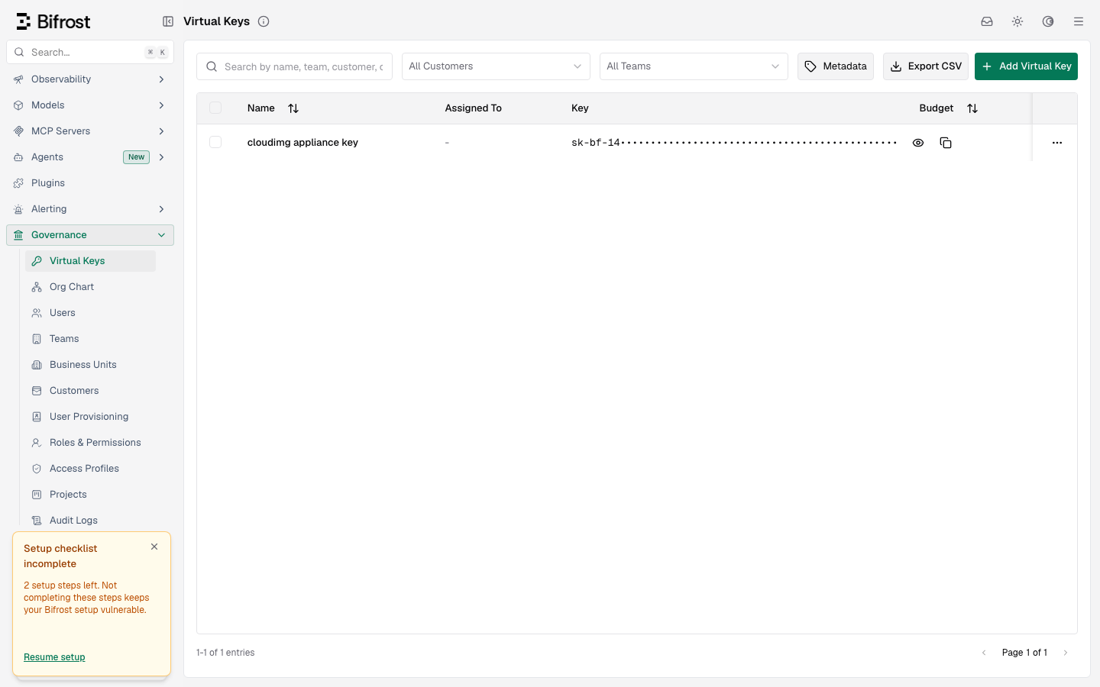
Task: Go to next page arrow
Action: (x=1066, y=653)
